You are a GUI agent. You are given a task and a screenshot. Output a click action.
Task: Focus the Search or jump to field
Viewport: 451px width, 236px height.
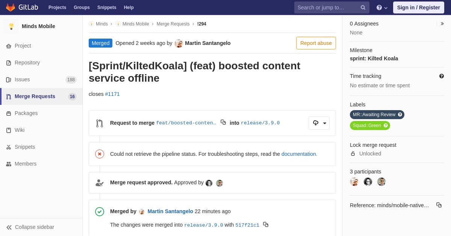(332, 7)
